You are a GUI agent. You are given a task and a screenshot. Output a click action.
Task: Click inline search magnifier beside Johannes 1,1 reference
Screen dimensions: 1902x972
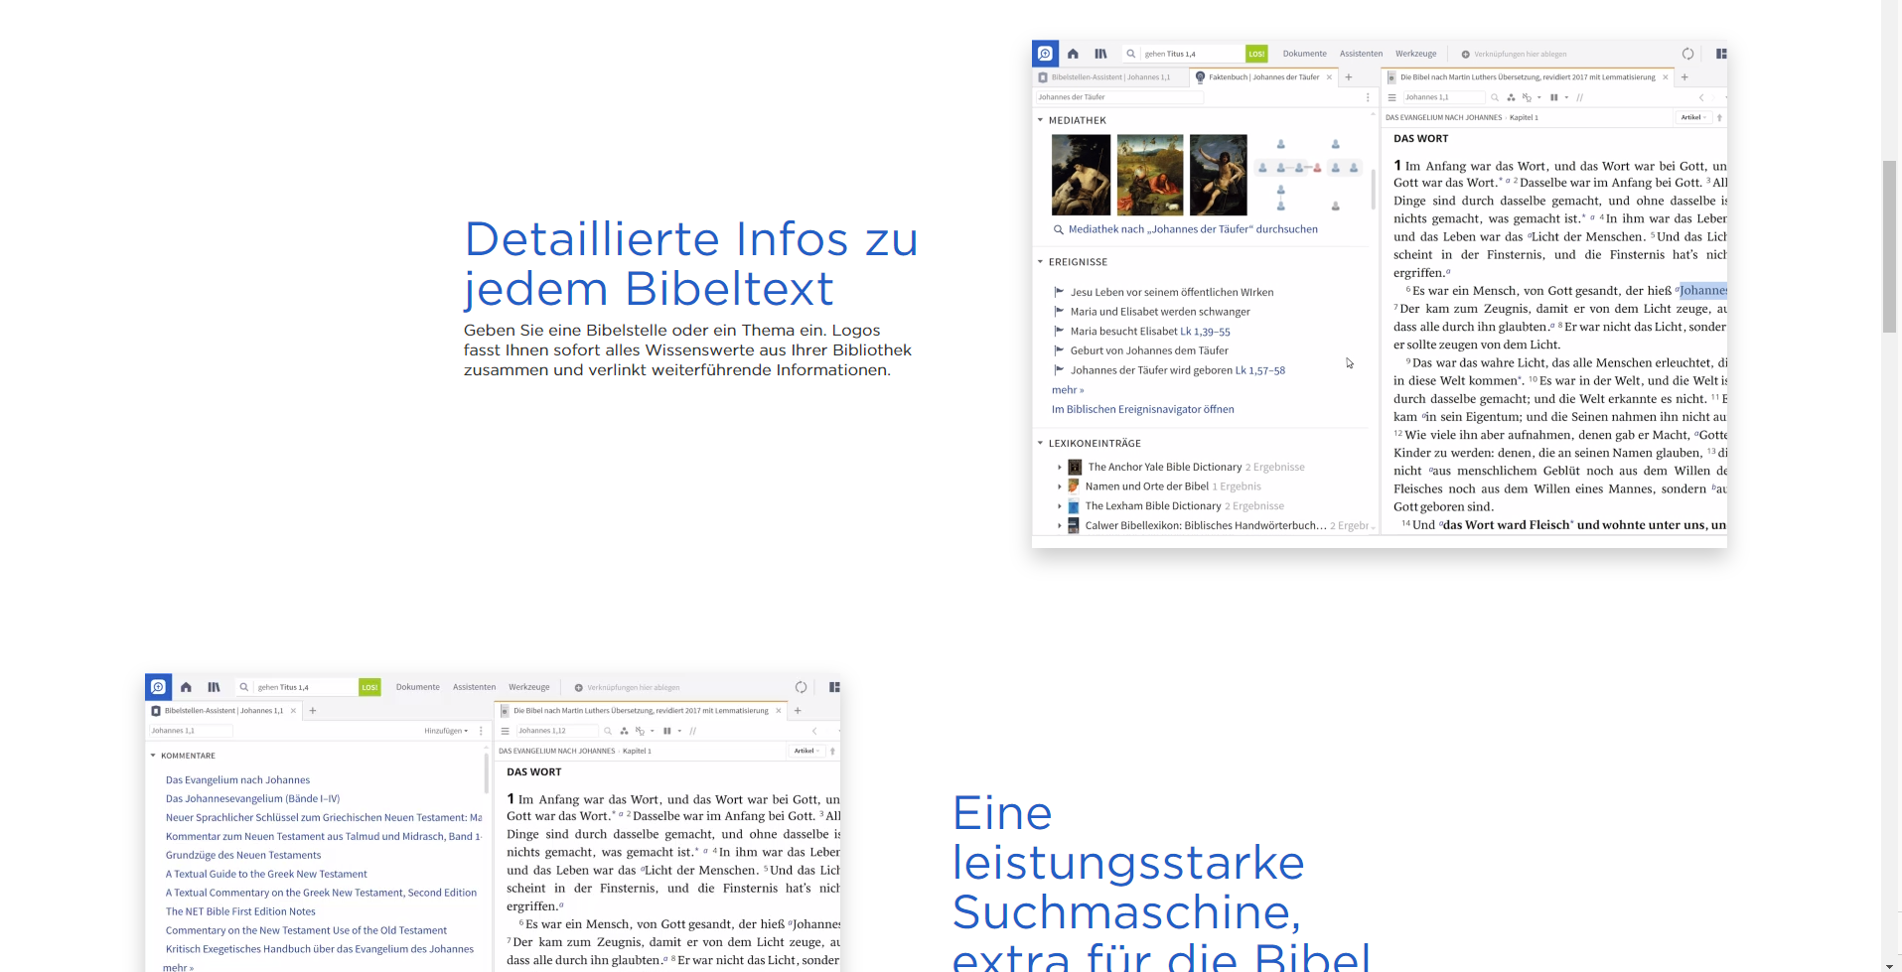coord(1494,97)
